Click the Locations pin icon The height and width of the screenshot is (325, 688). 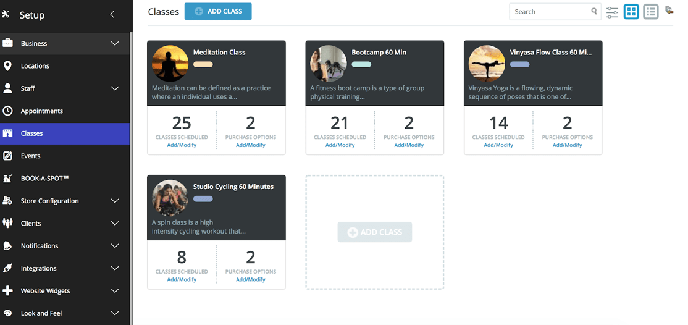[x=7, y=66]
